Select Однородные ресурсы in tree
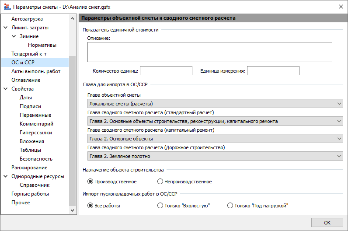The width and height of the screenshot is (348, 231). point(38,176)
